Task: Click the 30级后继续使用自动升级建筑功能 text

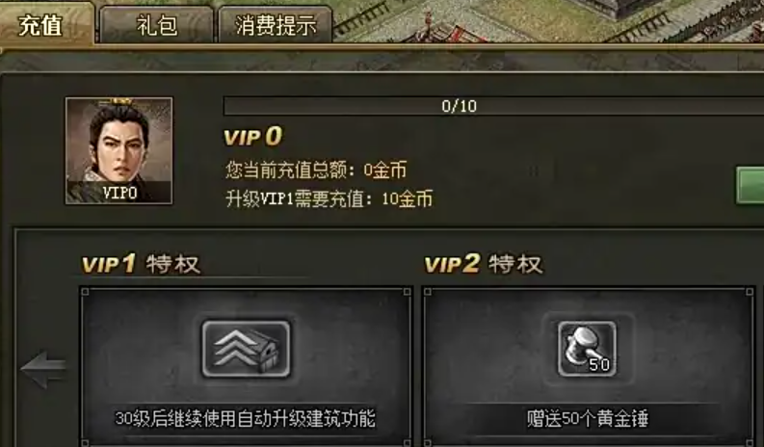Action: tap(245, 419)
